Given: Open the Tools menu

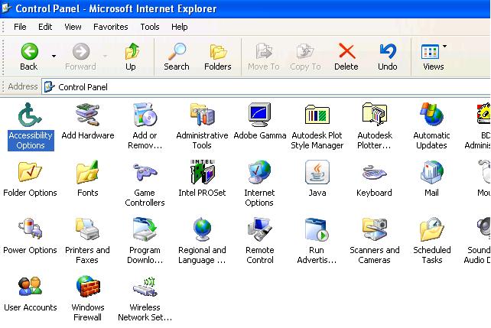Looking at the screenshot, I should click(150, 27).
